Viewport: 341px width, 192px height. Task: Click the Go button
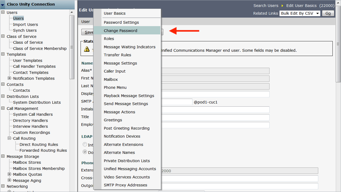click(328, 13)
